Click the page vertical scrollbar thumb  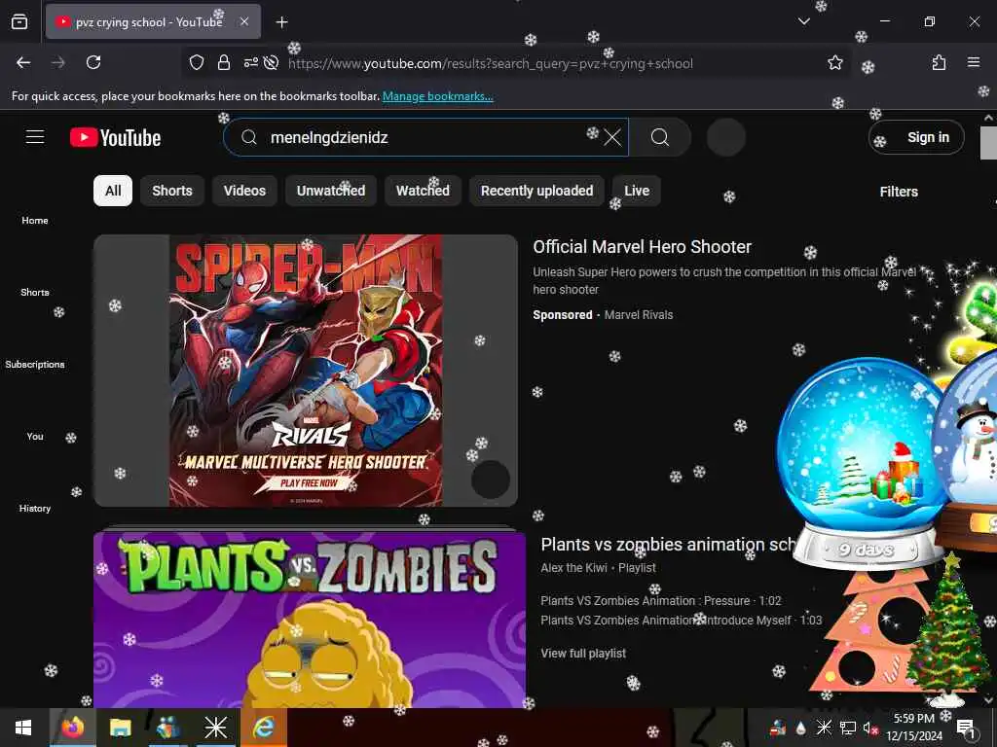pyautogui.click(x=988, y=143)
